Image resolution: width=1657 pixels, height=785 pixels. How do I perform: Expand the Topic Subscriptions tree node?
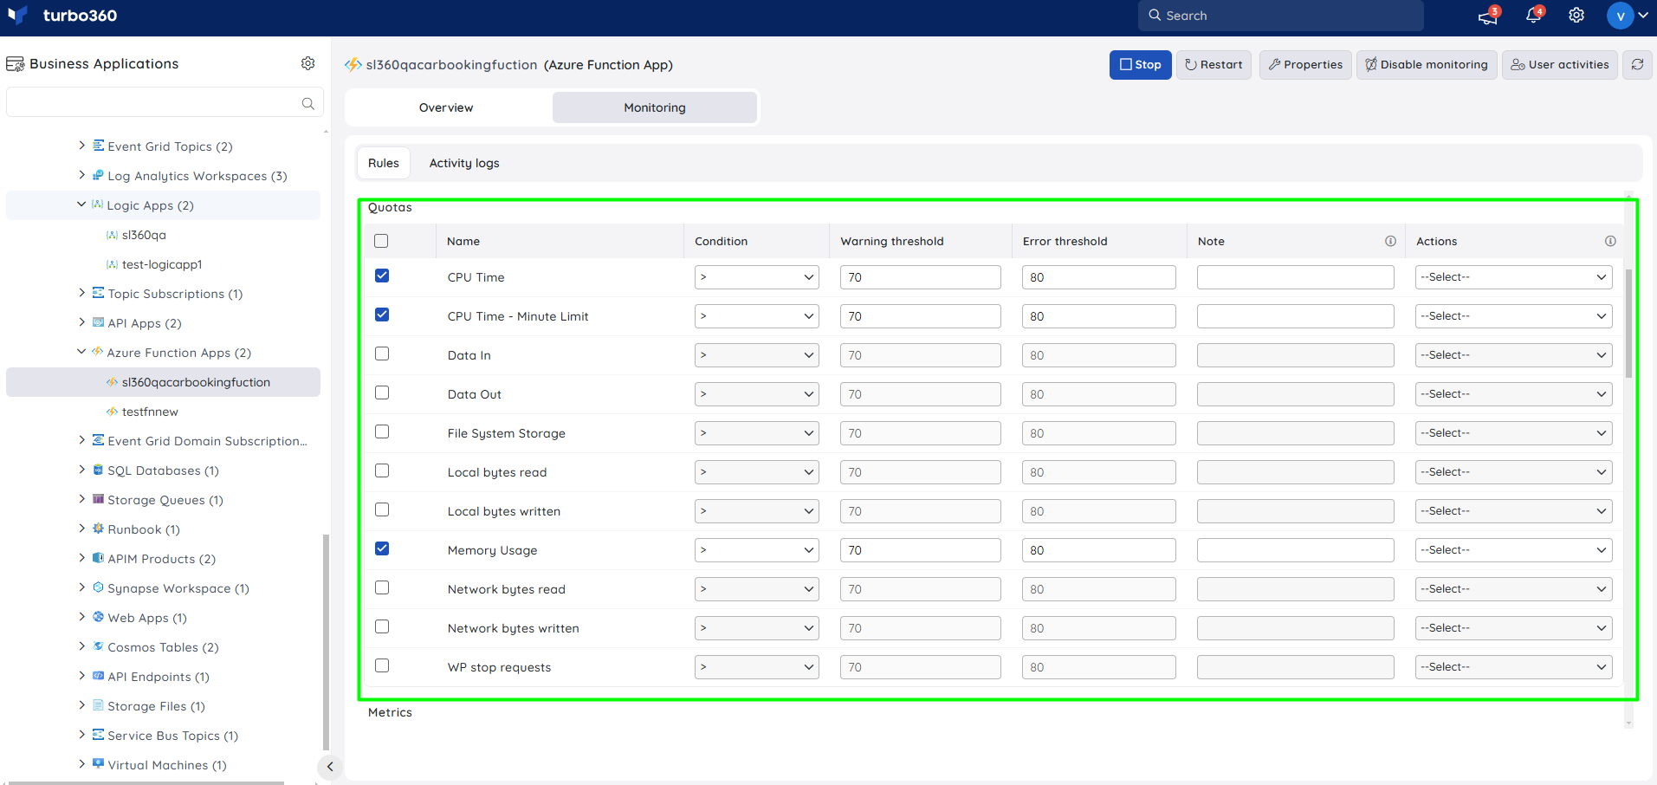pos(81,293)
